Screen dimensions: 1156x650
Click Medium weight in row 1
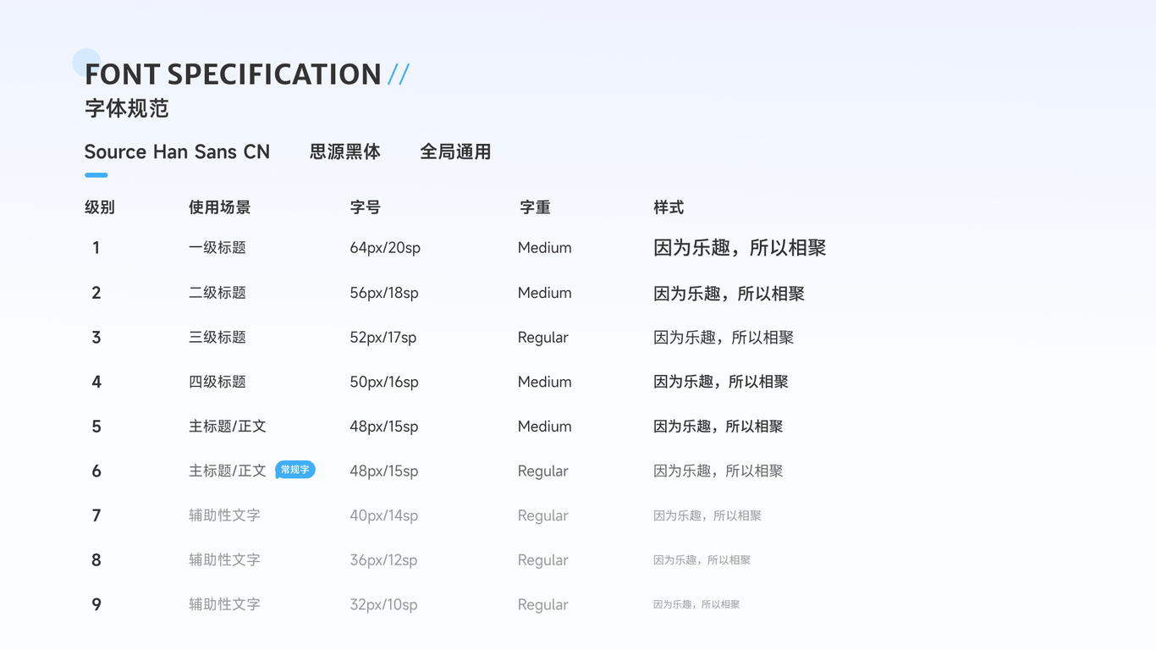(545, 248)
